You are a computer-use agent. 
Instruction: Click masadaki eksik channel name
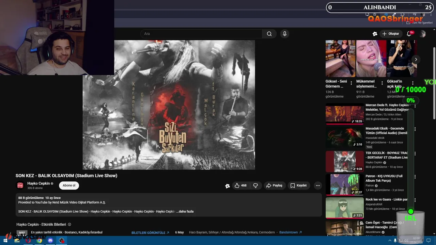375,138
